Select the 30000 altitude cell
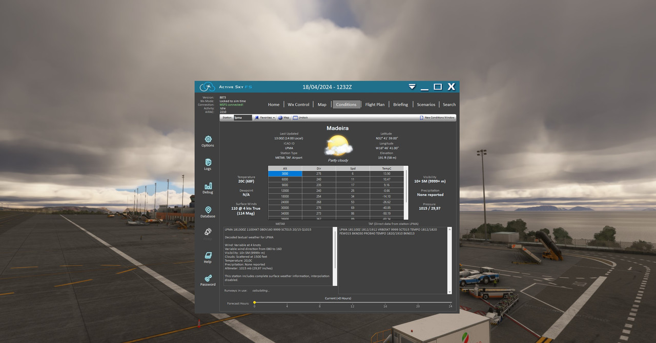656x343 pixels. tap(285, 207)
